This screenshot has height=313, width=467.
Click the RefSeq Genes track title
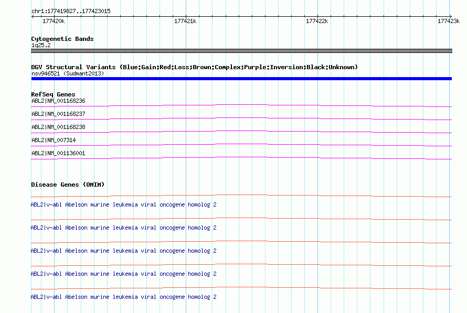coord(53,94)
